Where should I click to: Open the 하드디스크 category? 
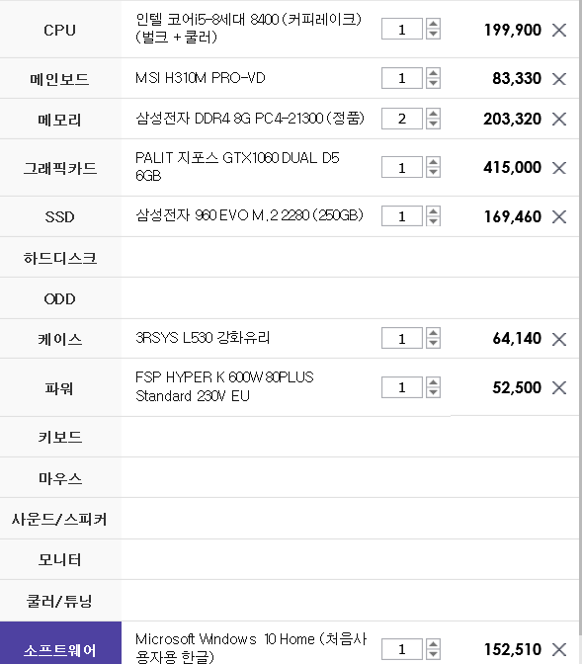click(60, 258)
